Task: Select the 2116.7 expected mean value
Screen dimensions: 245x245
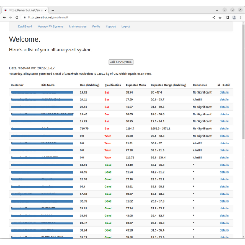Action: tap(130, 129)
